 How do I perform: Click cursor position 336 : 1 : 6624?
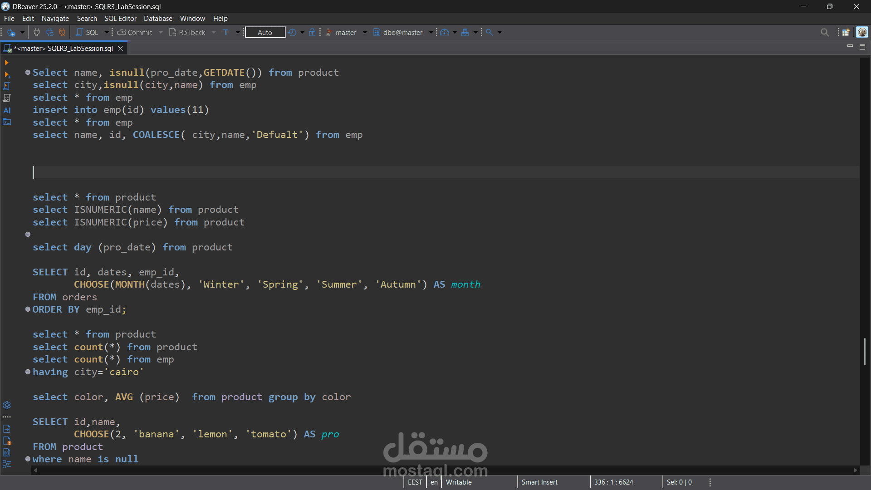[614, 482]
